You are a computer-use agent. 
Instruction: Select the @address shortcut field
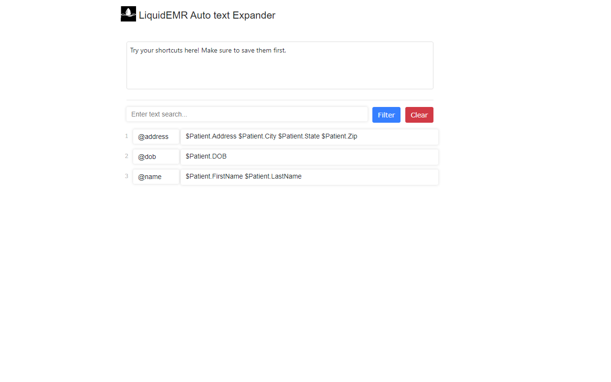[x=156, y=137]
